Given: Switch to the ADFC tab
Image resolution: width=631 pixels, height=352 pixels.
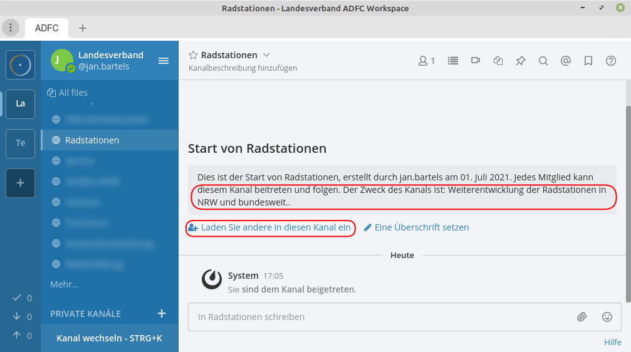Looking at the screenshot, I should click(47, 28).
